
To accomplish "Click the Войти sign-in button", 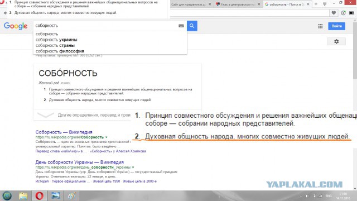I will tap(336, 26).
